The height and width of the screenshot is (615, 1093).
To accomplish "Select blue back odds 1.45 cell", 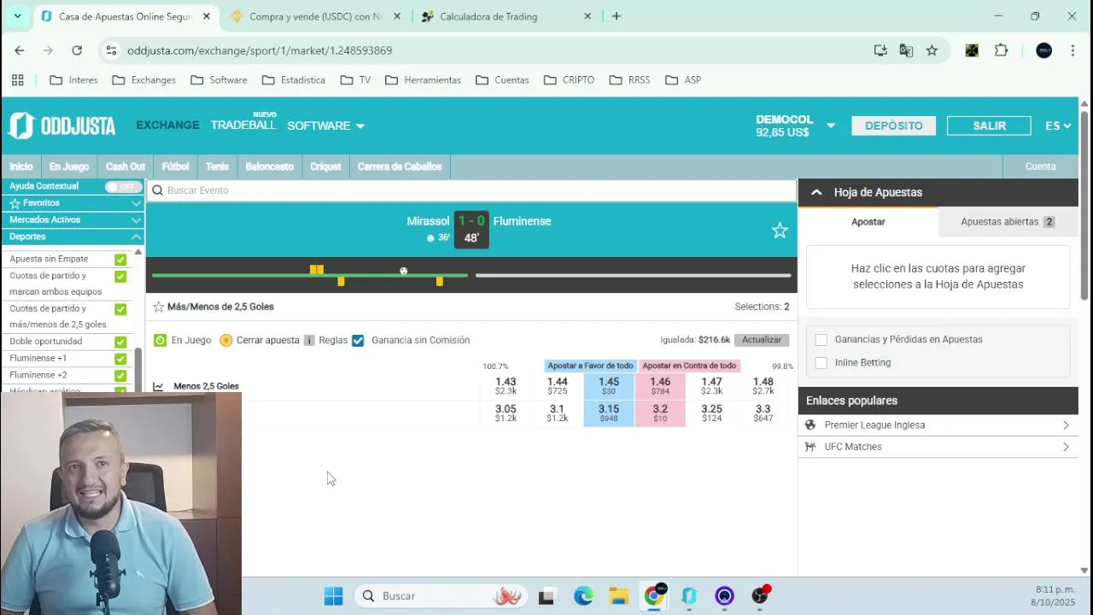I will [609, 386].
